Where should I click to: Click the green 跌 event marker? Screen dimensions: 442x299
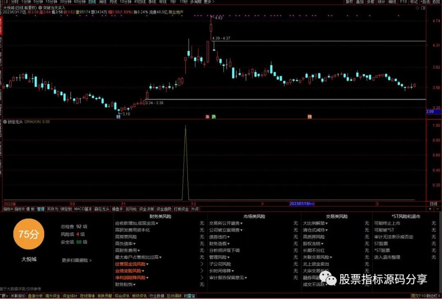pos(214,117)
